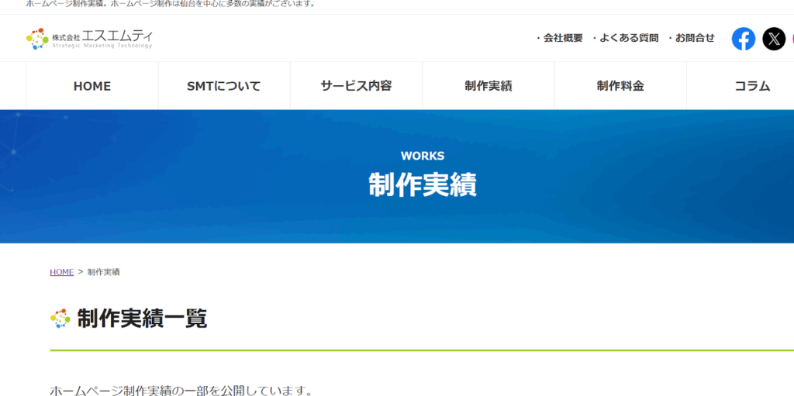
Task: Open the 制作料金 navigation item
Action: [x=620, y=86]
